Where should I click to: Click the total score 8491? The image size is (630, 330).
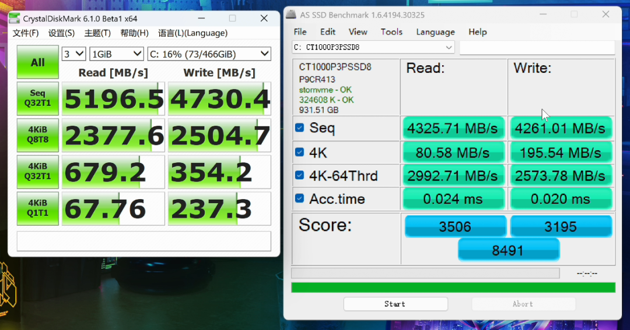click(508, 250)
